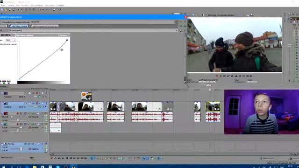Click the delete X icon in the timeline toolbar
299x168 pixels.
pyautogui.click(x=110, y=158)
